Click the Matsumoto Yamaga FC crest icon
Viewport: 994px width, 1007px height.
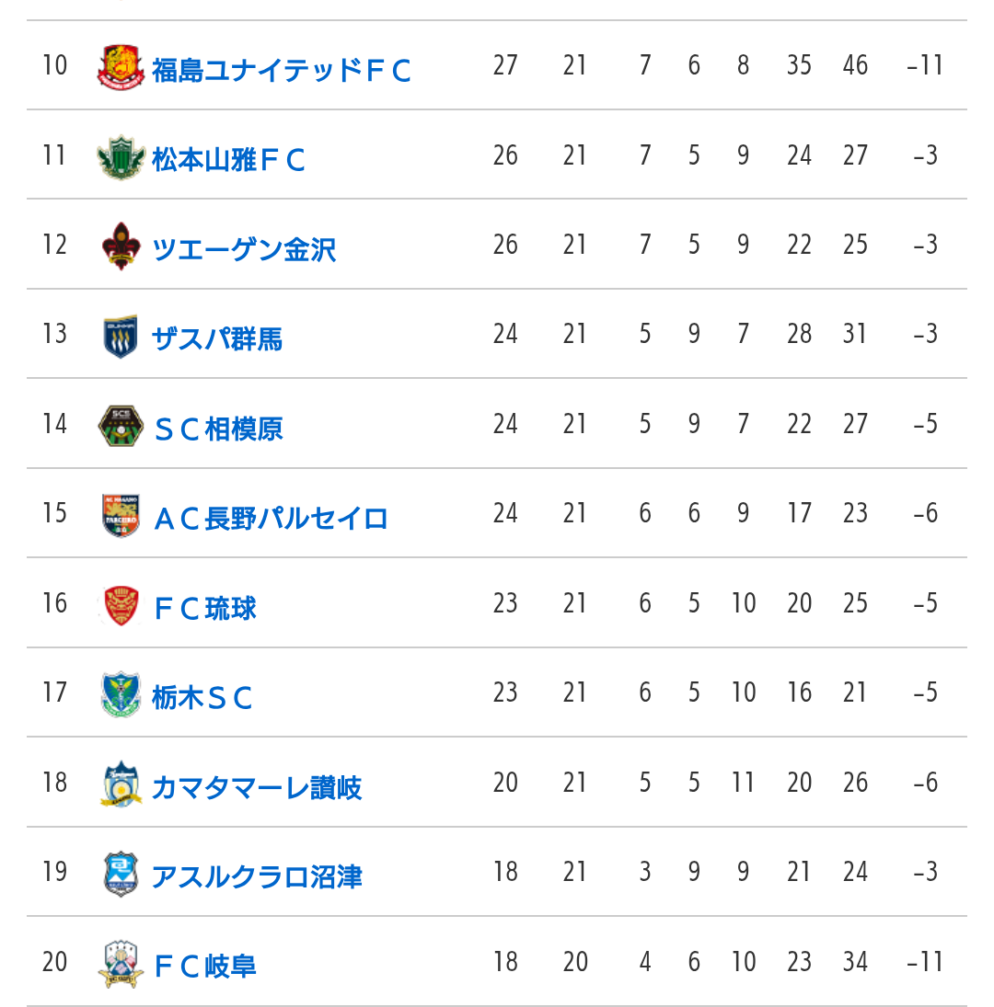click(x=121, y=157)
